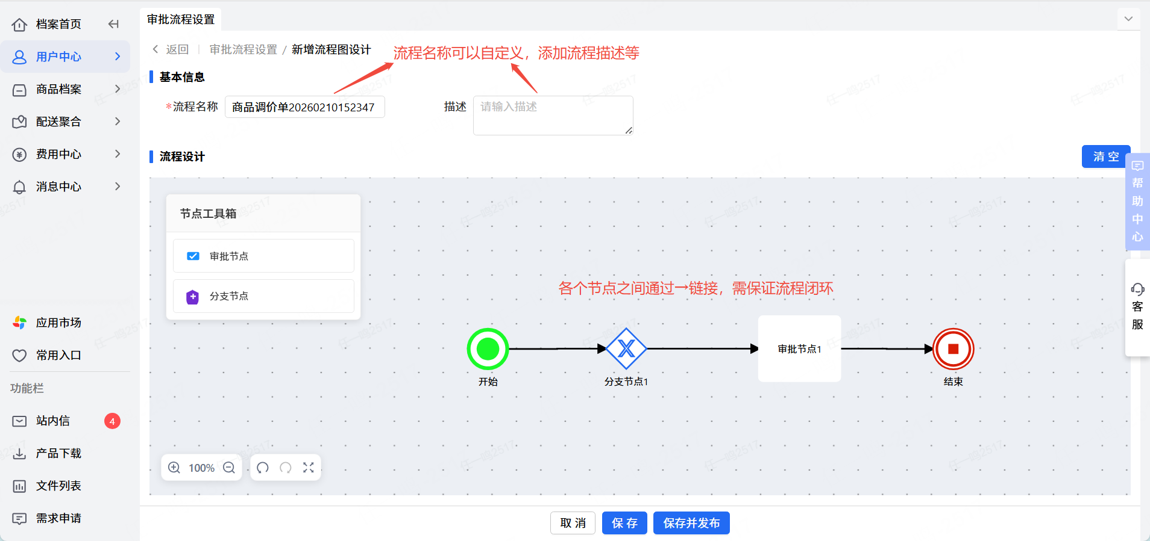This screenshot has height=541, width=1150.
Task: Redo the canvas action
Action: point(286,468)
